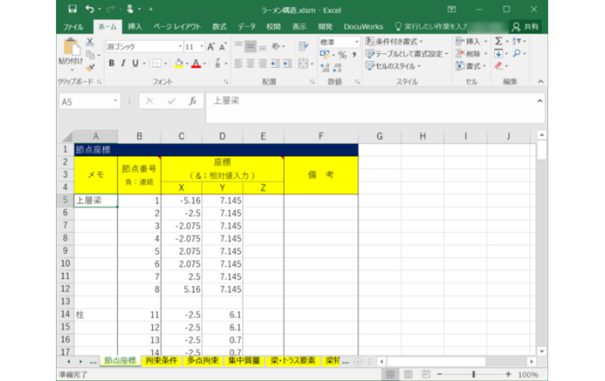
Task: Toggle Bold formatting
Action: pyautogui.click(x=112, y=63)
